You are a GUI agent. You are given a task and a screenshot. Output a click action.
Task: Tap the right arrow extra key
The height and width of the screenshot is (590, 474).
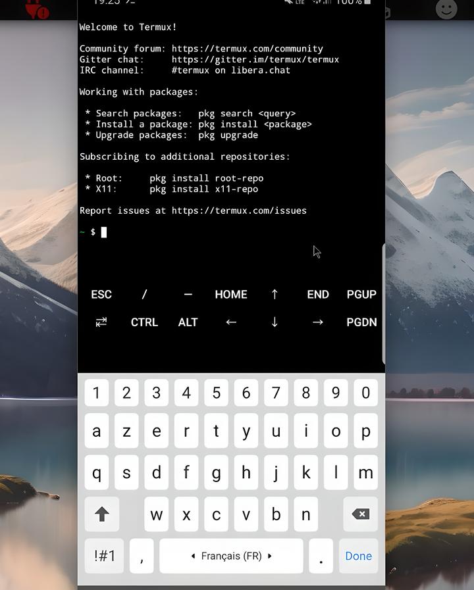[x=318, y=322]
